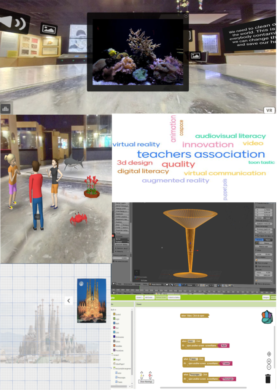The image size is (277, 390).
Task: Enable the 'Fijar al cursor' checkbox
Action: (x=257, y=263)
